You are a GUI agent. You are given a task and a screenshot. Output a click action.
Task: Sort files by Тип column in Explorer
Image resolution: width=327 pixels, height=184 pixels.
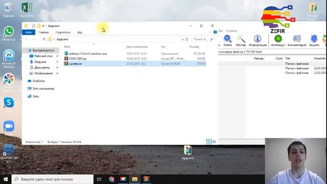[x=163, y=47]
